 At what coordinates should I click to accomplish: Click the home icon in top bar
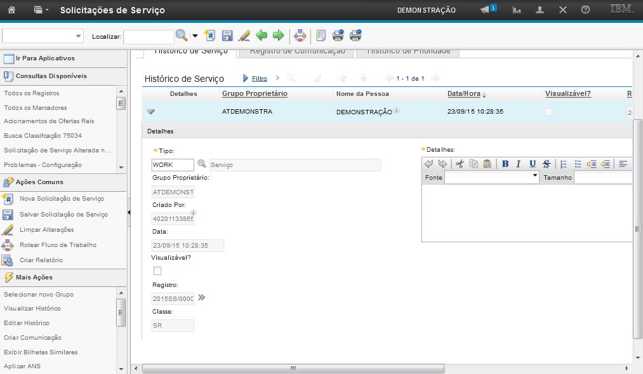[x=11, y=10]
